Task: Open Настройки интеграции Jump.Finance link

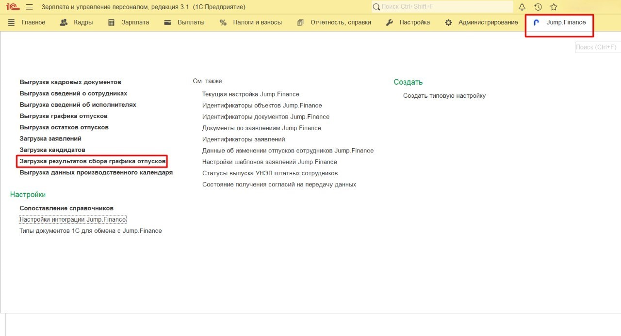Action: click(73, 220)
